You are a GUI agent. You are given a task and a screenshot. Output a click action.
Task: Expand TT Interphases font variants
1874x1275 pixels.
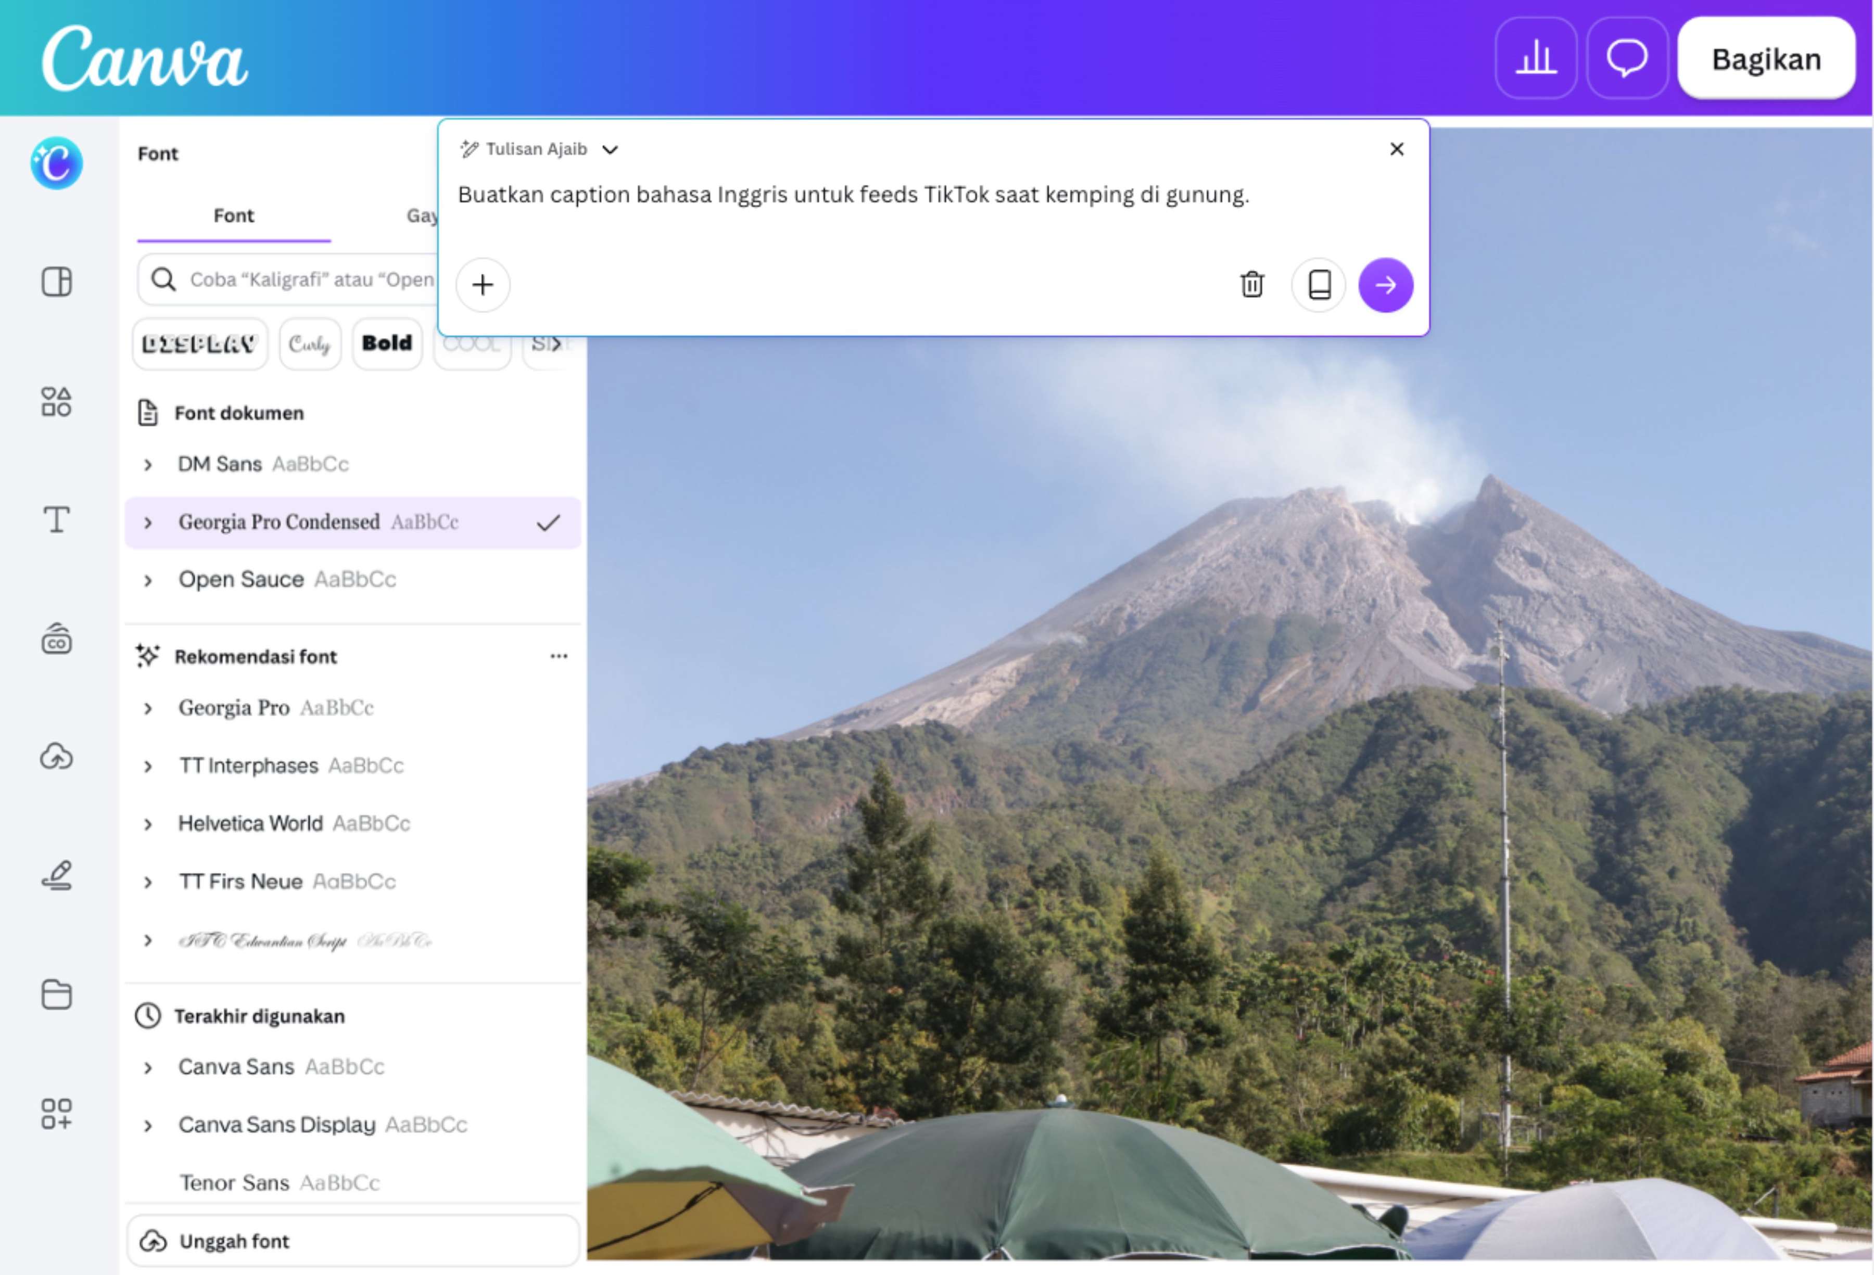point(147,767)
